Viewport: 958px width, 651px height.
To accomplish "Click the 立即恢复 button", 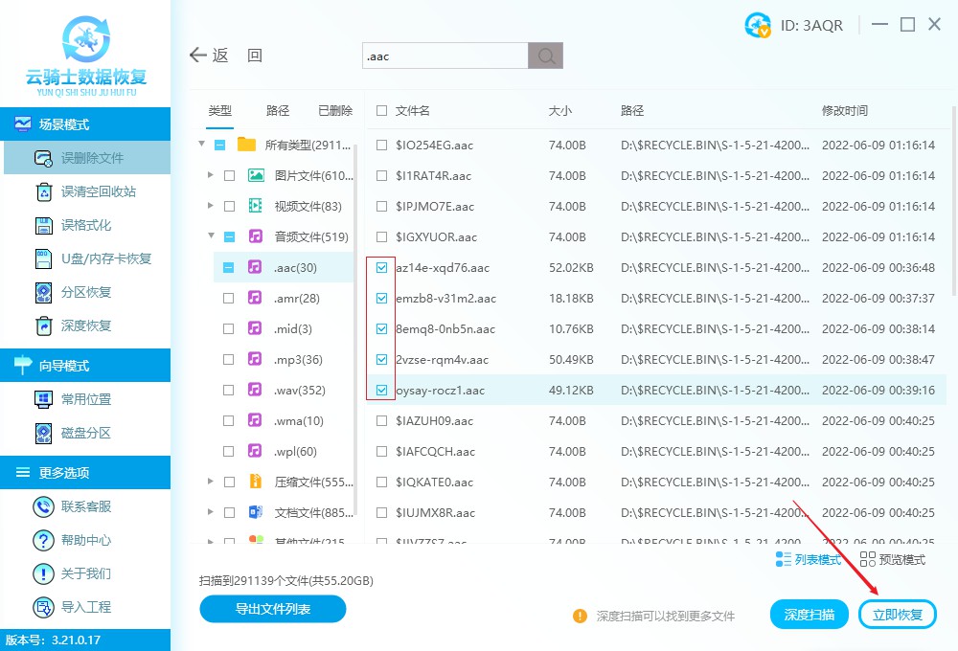I will point(898,615).
